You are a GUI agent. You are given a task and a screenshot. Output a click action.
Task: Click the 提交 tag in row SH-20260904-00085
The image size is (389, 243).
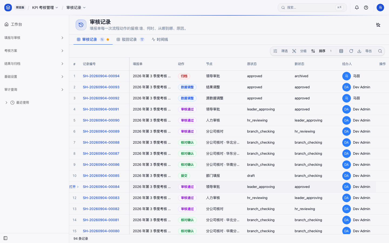point(184,176)
